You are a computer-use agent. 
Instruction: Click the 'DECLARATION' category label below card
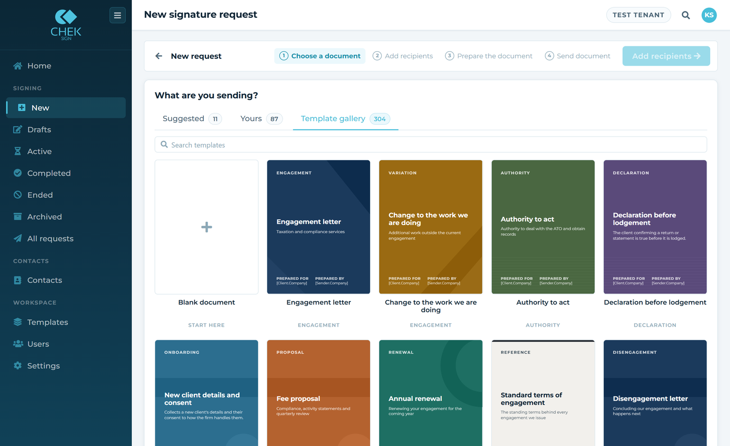coord(655,325)
